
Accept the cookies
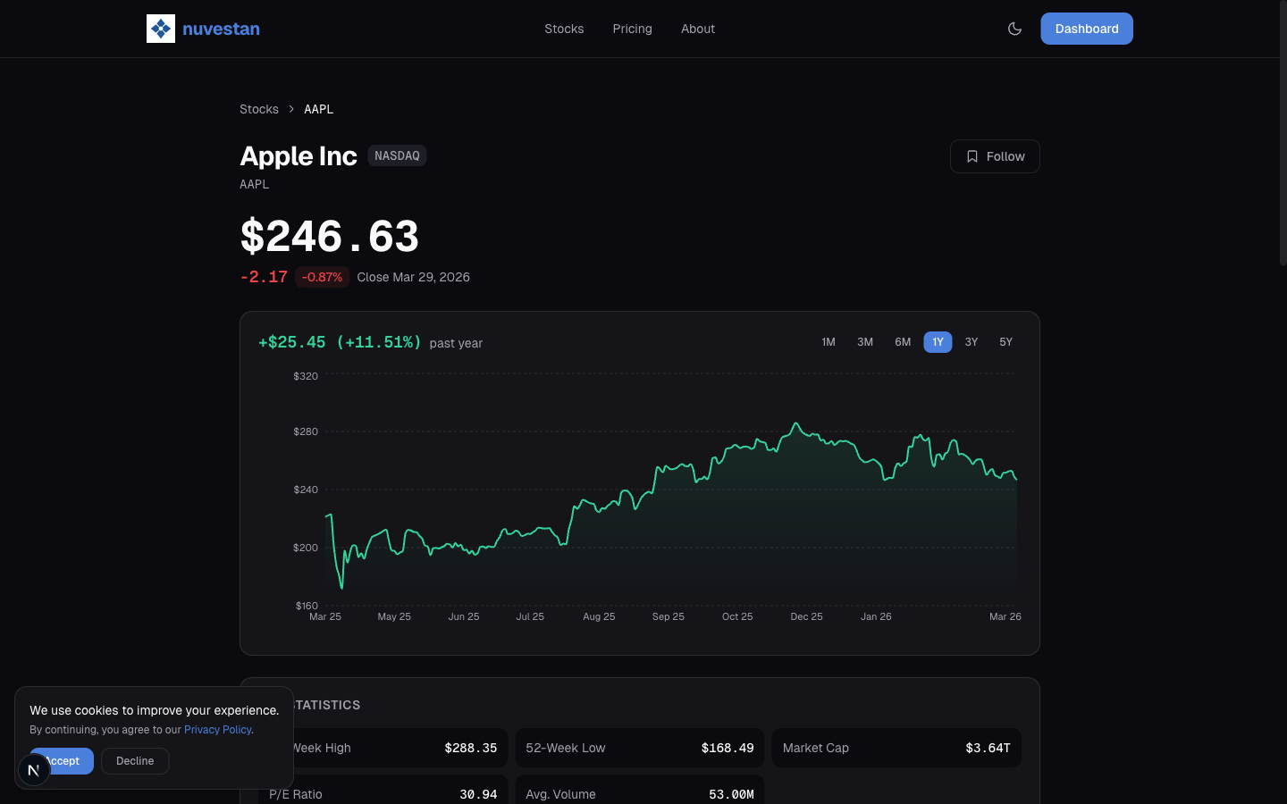click(62, 761)
